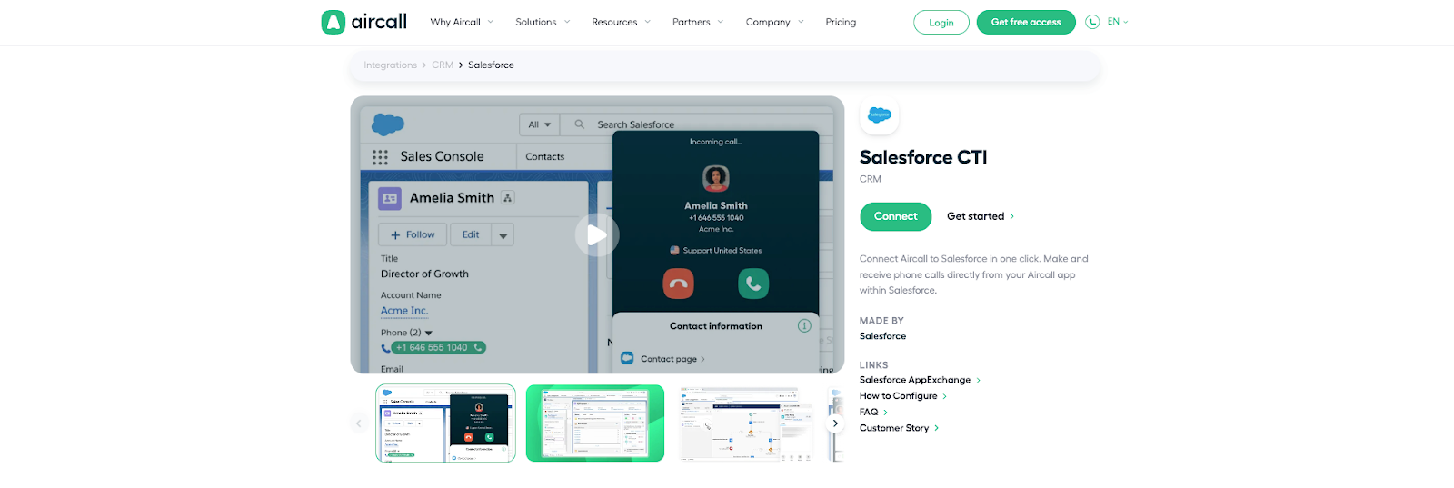Go to the Pricing page
This screenshot has width=1454, height=488.
coord(841,22)
